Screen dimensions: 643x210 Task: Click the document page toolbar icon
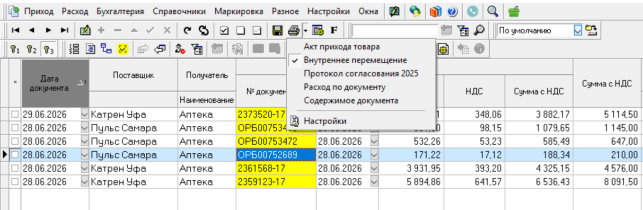point(90,48)
